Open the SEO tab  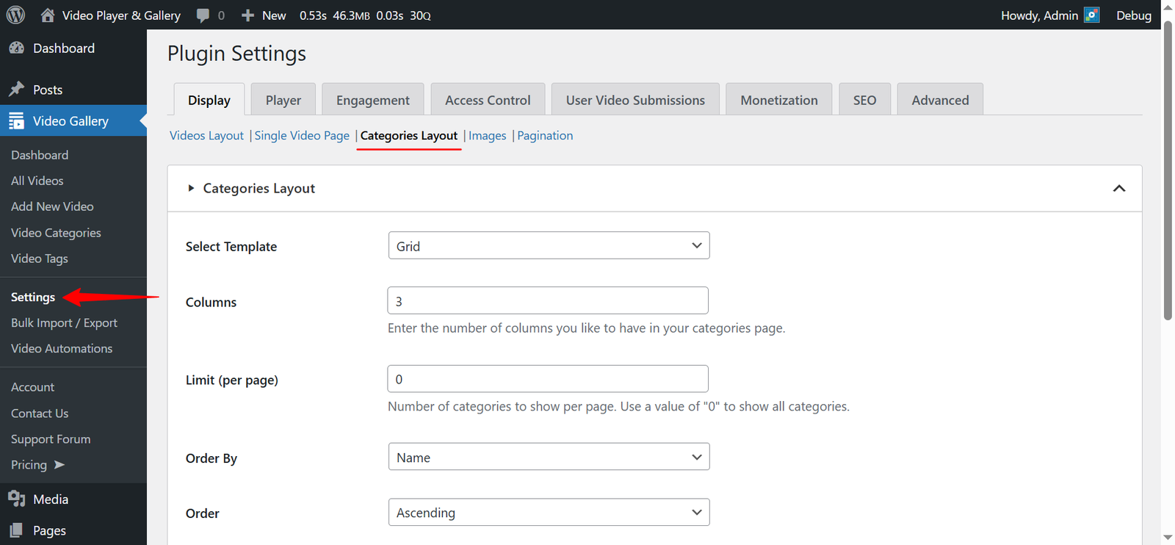tap(864, 100)
